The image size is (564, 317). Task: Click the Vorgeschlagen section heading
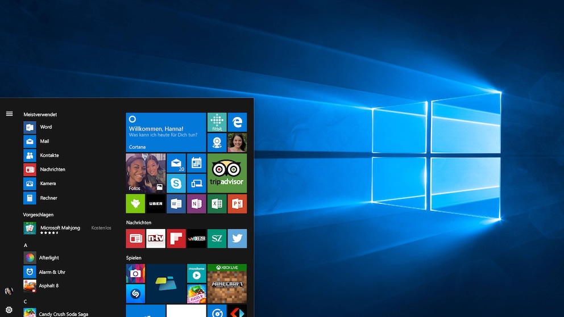coord(38,215)
